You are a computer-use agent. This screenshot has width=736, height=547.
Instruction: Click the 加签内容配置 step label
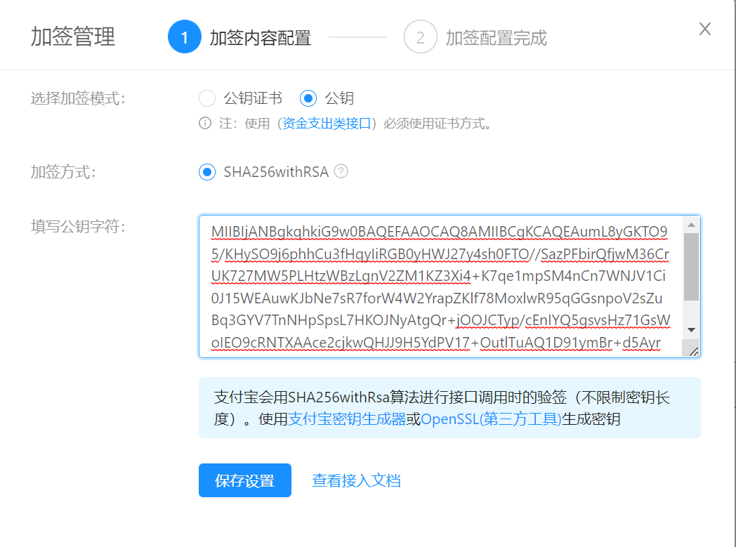[x=261, y=38]
